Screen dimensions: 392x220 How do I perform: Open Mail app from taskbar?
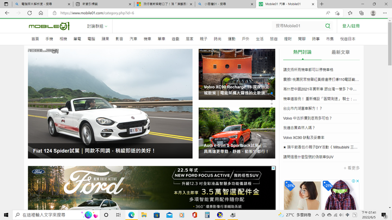[169, 215]
